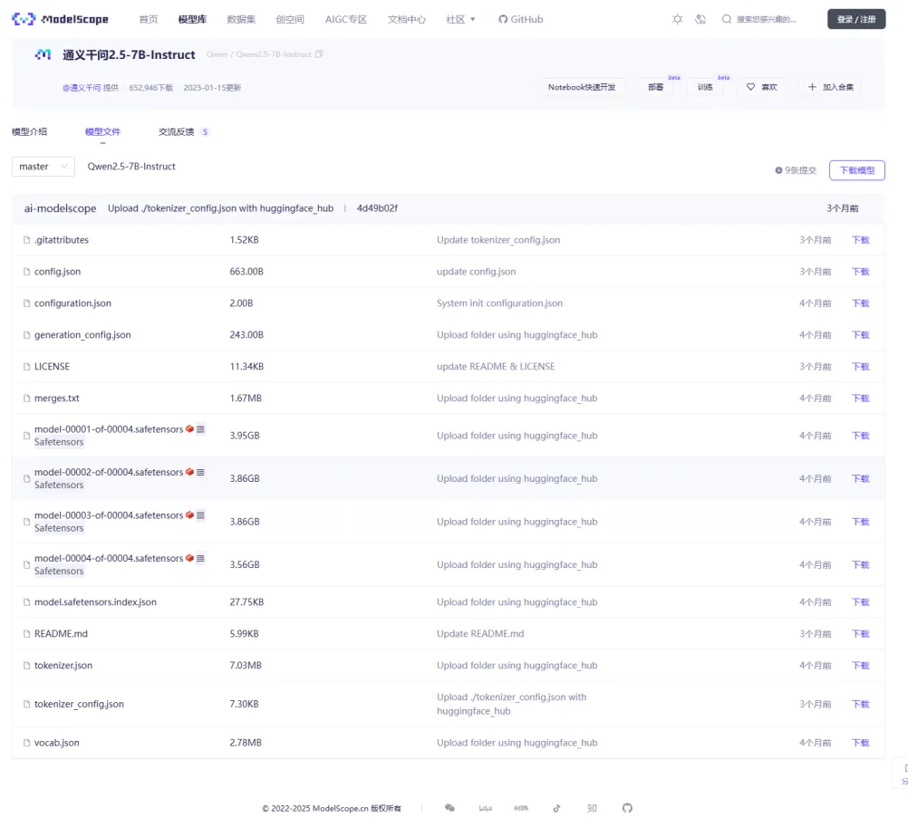Click the 喜欢 heart button
Screen dimensions: 908x827
(x=762, y=87)
